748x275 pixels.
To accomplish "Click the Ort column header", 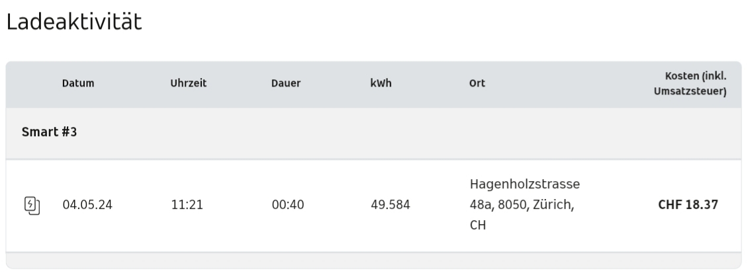I will pos(477,83).
